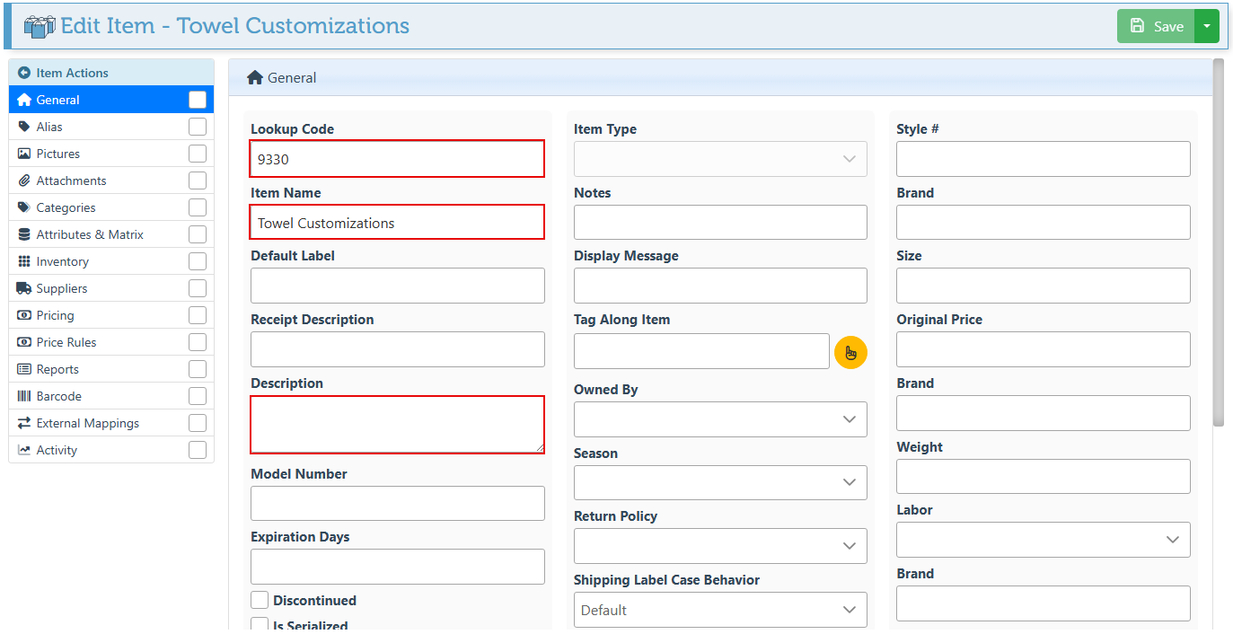
Task: Check the box next to Inventory
Action: click(198, 261)
